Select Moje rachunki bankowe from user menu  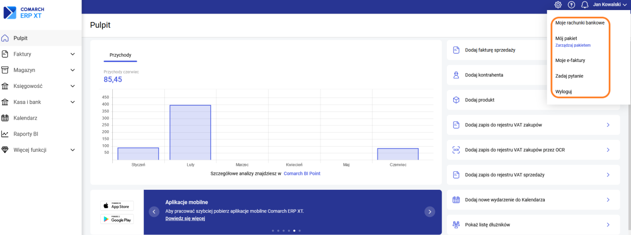tap(579, 23)
